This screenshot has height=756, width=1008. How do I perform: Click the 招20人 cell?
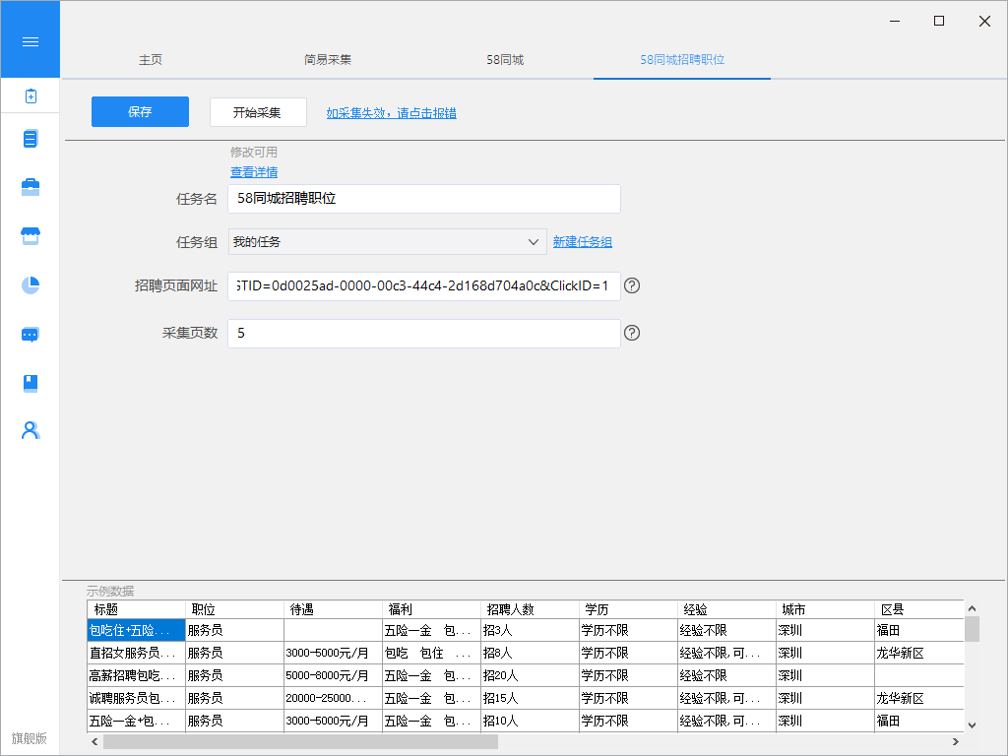(530, 675)
